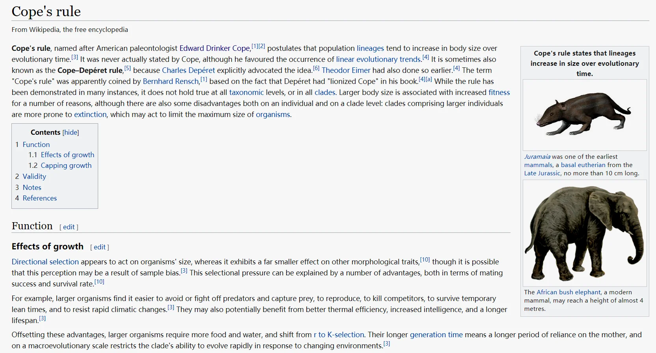Select the Cope's rule page title
The width and height of the screenshot is (656, 353).
pos(46,11)
